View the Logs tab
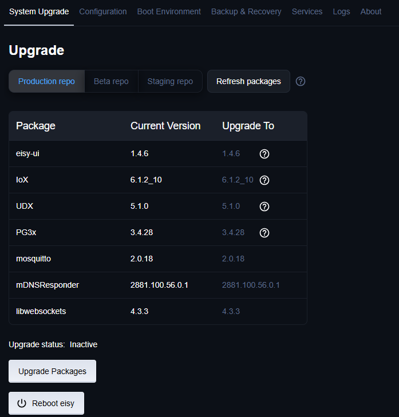 click(x=342, y=11)
